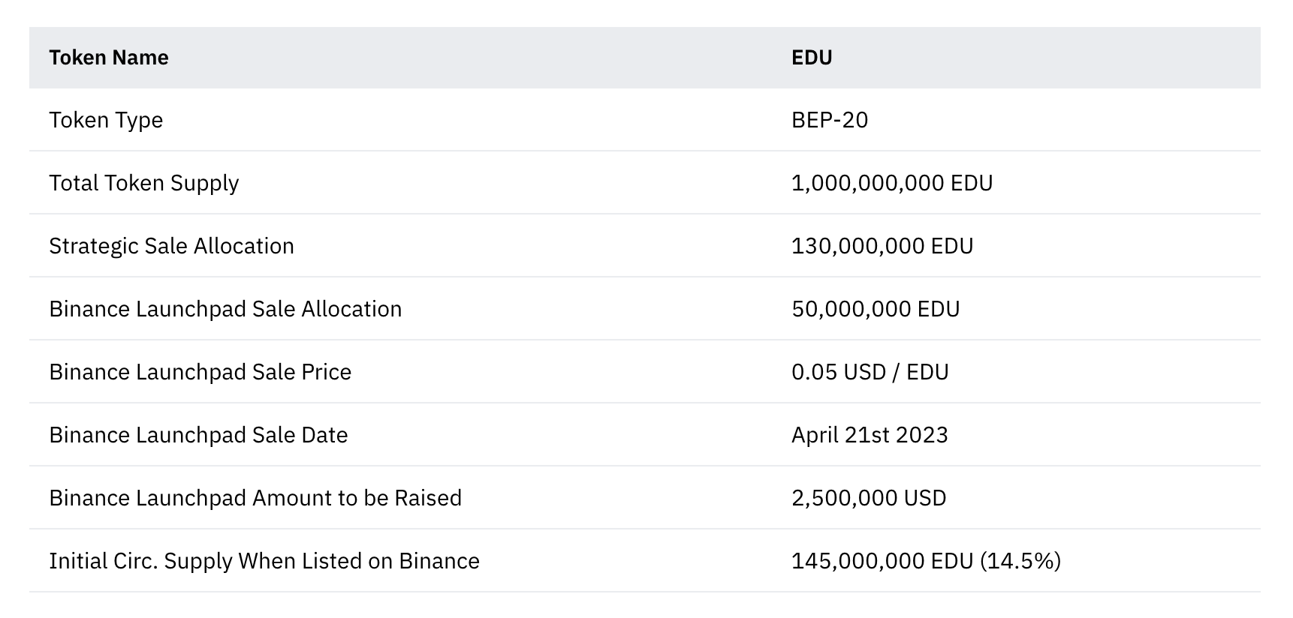Click the (14.5%) percentage text
Image resolution: width=1293 pixels, height=618 pixels.
1020,561
